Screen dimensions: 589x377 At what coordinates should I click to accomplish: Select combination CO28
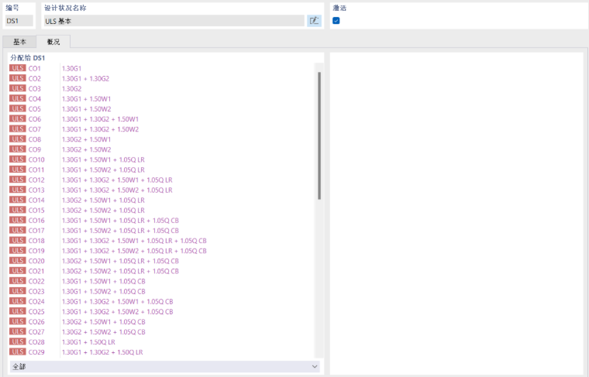[161, 341]
